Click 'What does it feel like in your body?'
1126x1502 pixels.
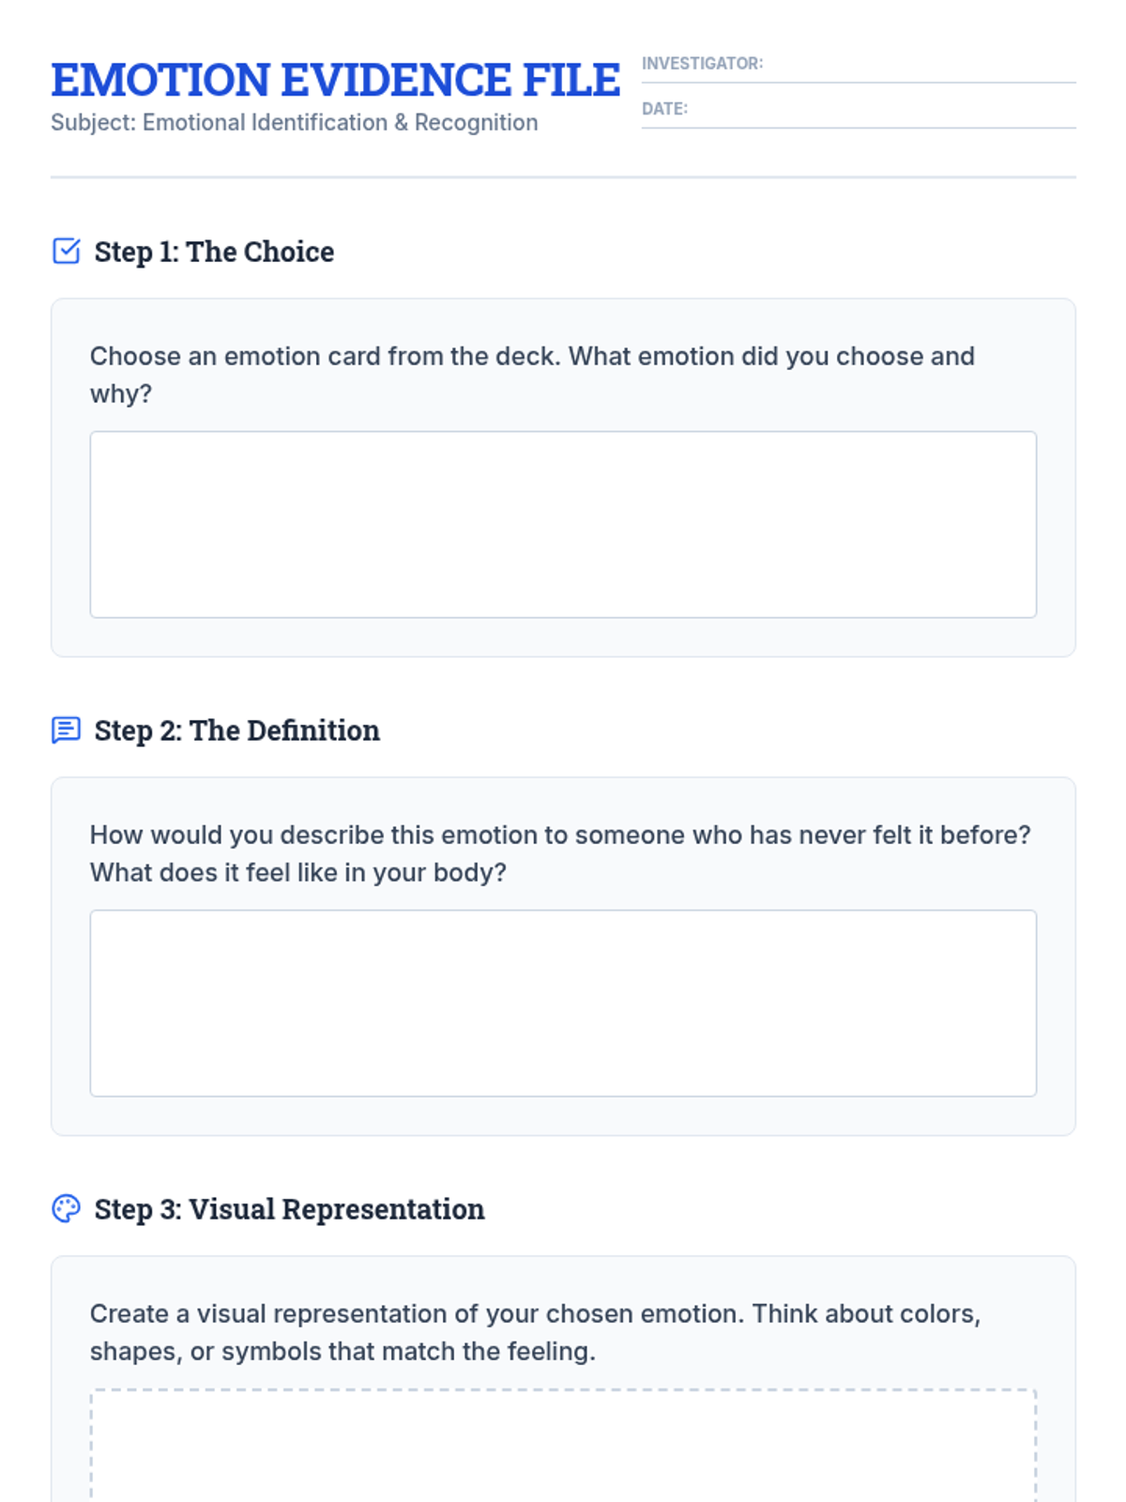pyautogui.click(x=298, y=873)
